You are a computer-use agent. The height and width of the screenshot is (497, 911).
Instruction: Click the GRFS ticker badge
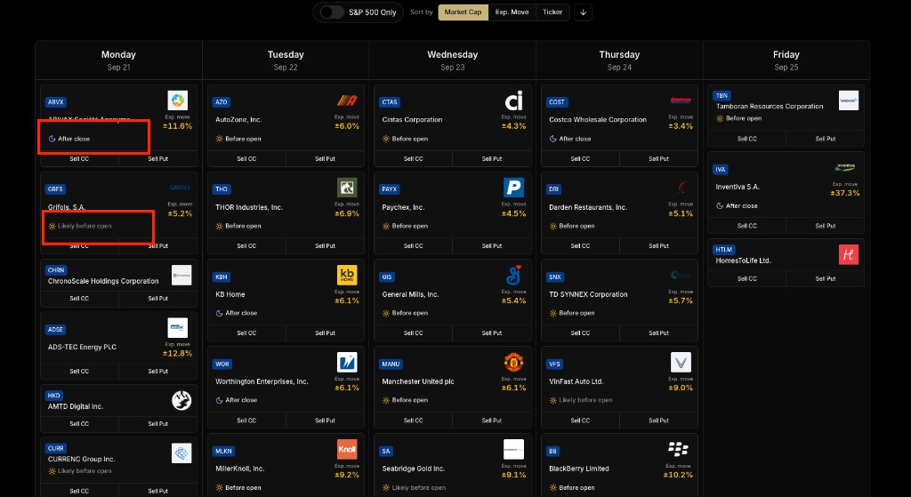pyautogui.click(x=56, y=189)
